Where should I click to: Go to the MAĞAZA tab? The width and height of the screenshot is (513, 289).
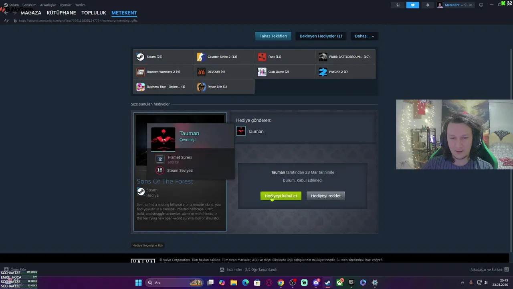[x=31, y=13]
